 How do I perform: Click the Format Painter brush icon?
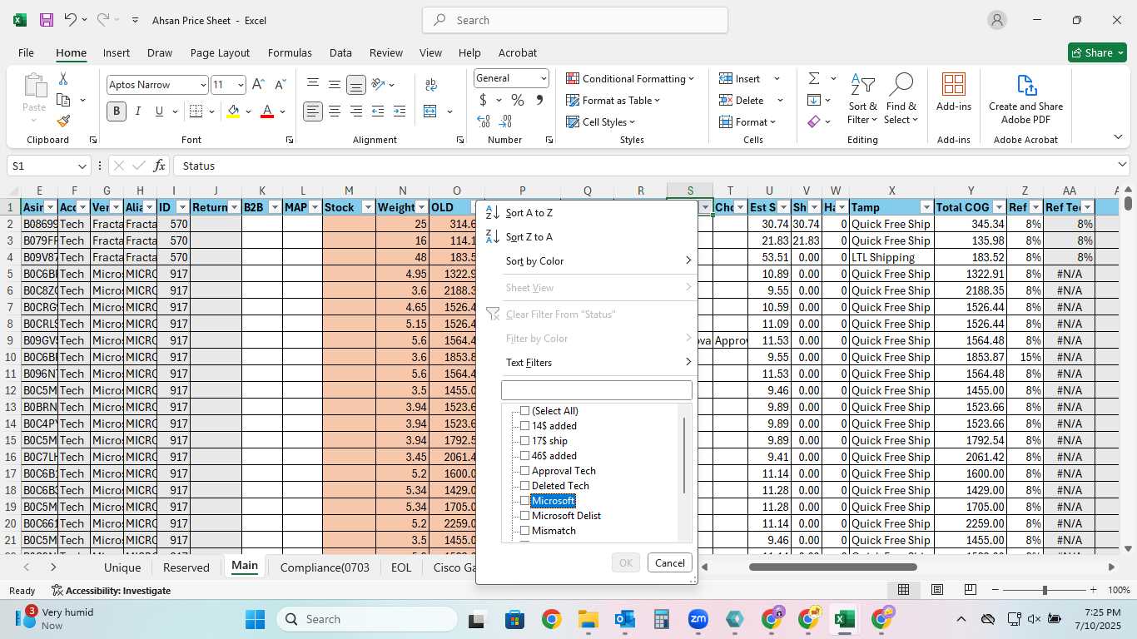63,121
